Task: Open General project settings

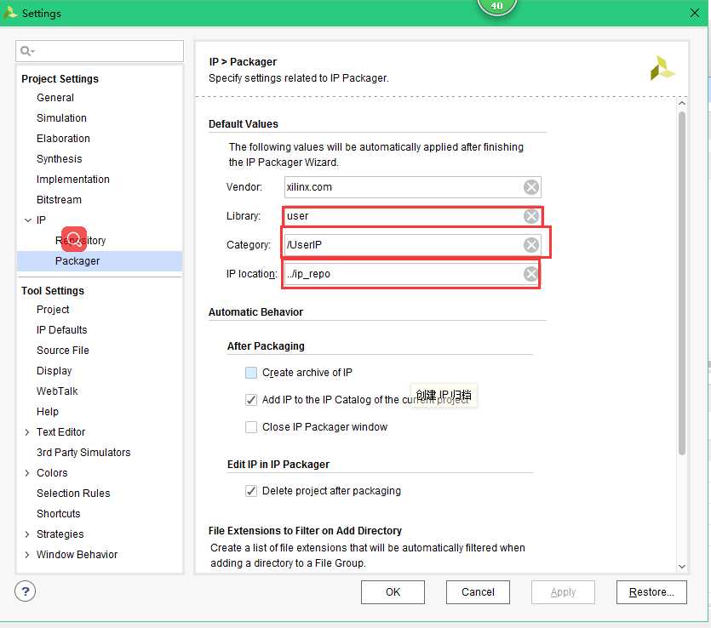Action: [x=54, y=97]
